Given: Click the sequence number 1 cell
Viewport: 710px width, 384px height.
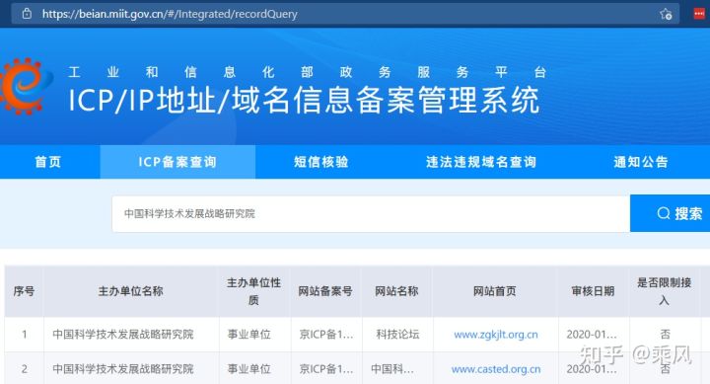Looking at the screenshot, I should point(25,335).
